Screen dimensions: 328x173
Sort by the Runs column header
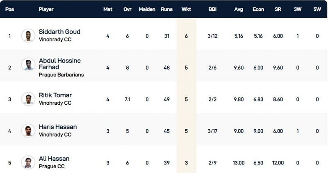pyautogui.click(x=166, y=9)
